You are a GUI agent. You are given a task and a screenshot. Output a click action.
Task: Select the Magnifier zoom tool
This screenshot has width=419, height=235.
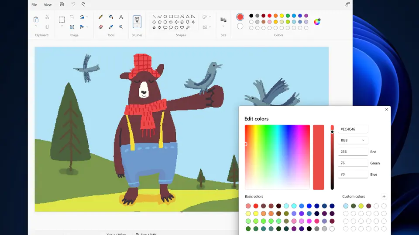coord(121,27)
